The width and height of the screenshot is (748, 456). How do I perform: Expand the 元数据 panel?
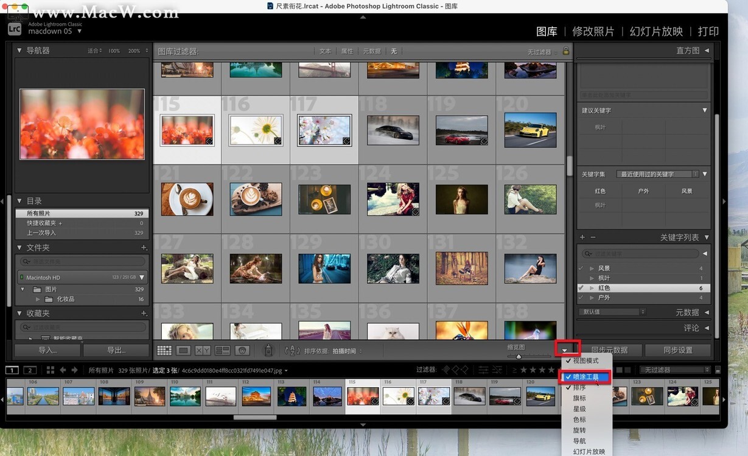(x=707, y=312)
